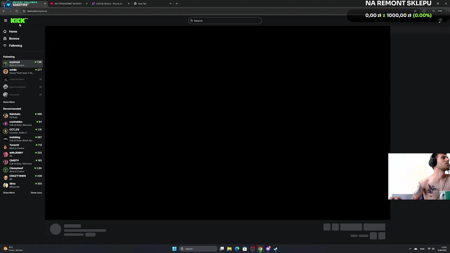Expand Recommended list with Show More

[9, 193]
